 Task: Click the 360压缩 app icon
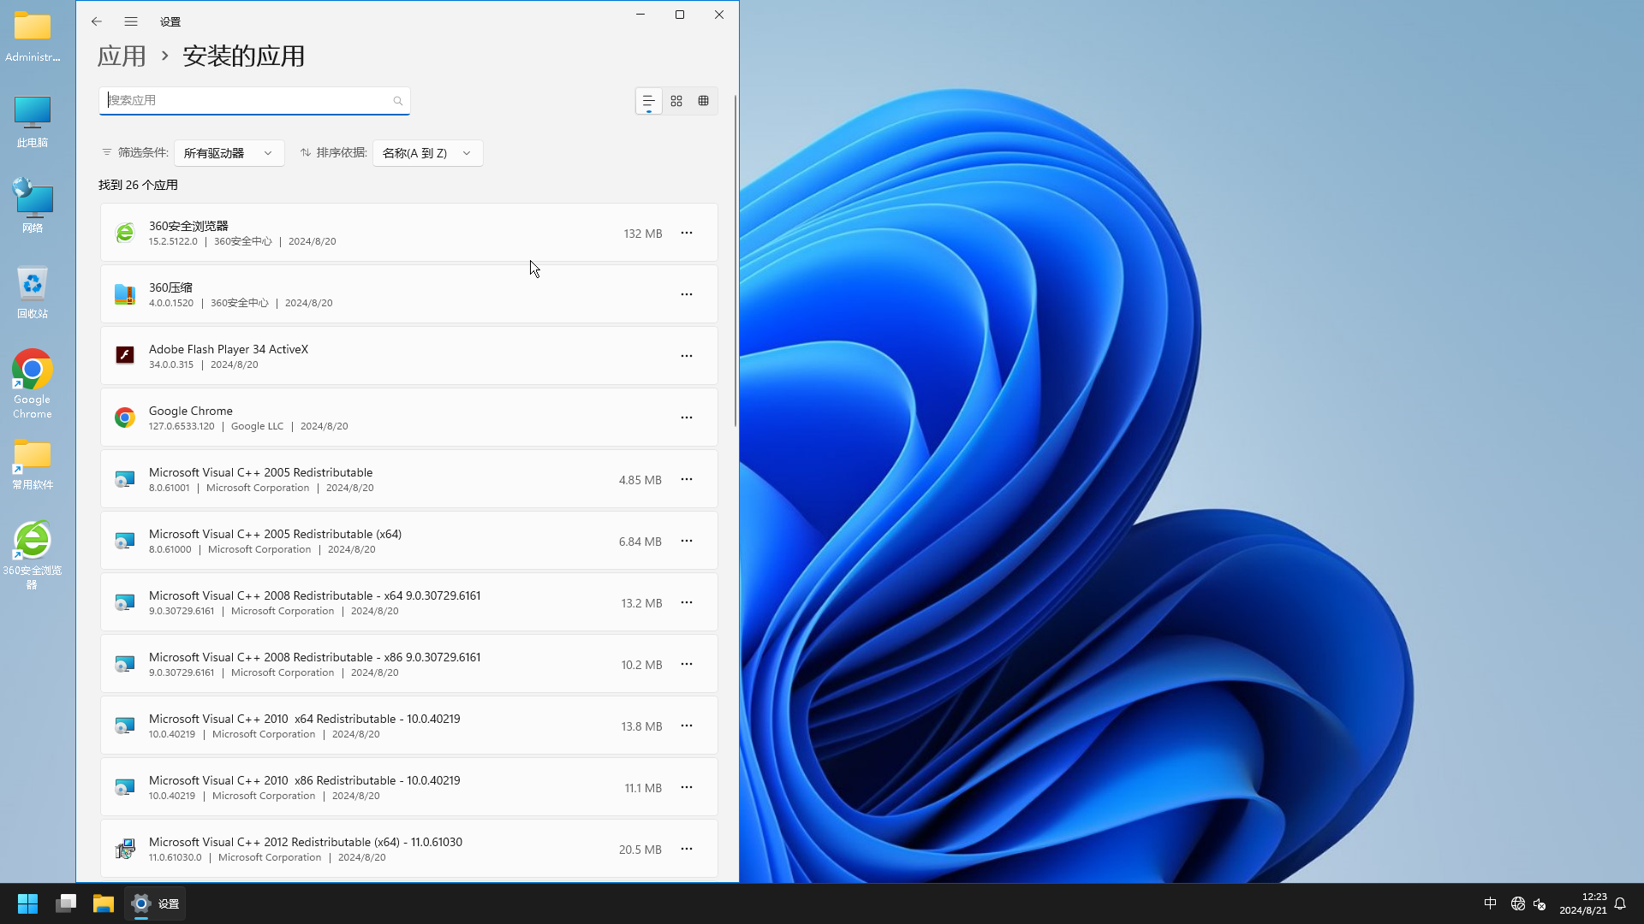(x=124, y=293)
